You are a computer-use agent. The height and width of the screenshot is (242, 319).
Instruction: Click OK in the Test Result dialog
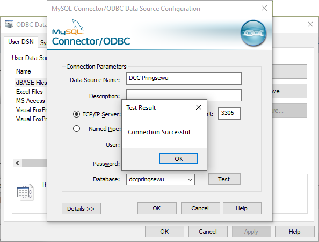click(178, 159)
